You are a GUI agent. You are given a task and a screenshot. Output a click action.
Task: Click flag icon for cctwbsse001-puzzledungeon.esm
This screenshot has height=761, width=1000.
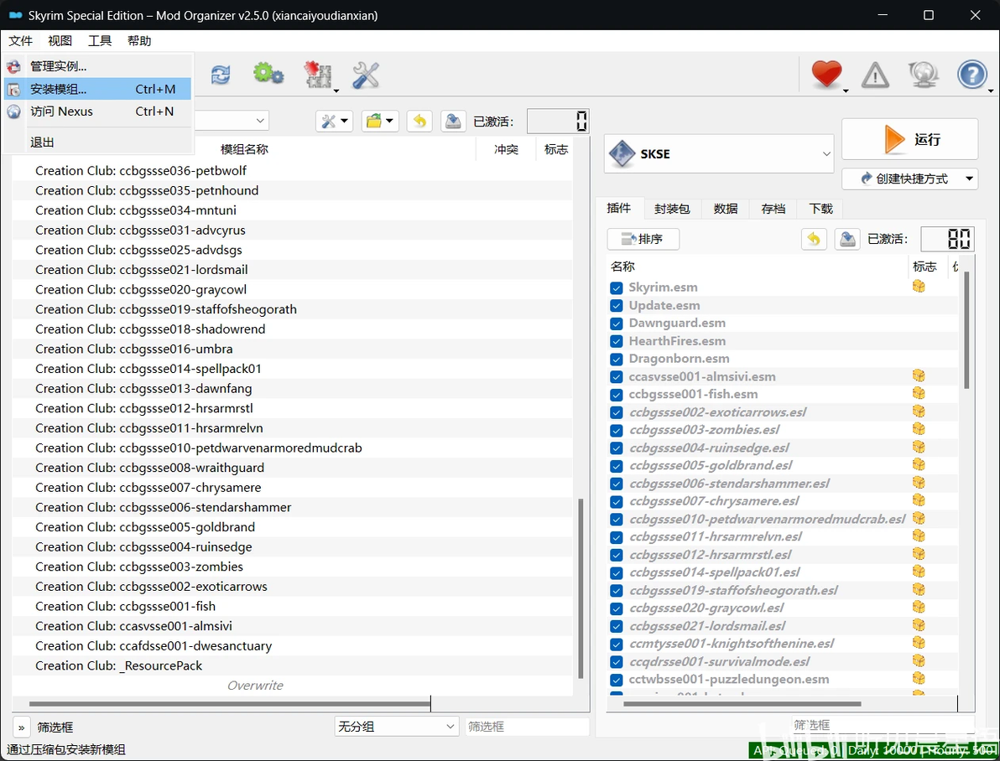(x=919, y=678)
